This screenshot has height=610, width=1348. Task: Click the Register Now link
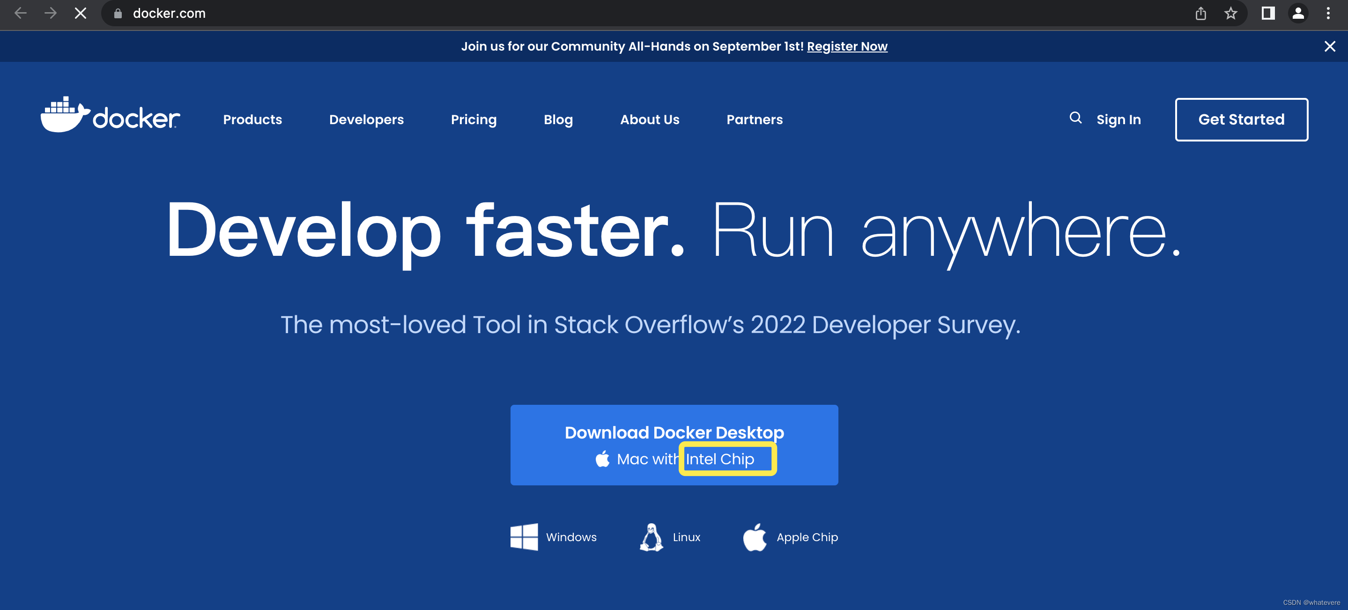(847, 46)
